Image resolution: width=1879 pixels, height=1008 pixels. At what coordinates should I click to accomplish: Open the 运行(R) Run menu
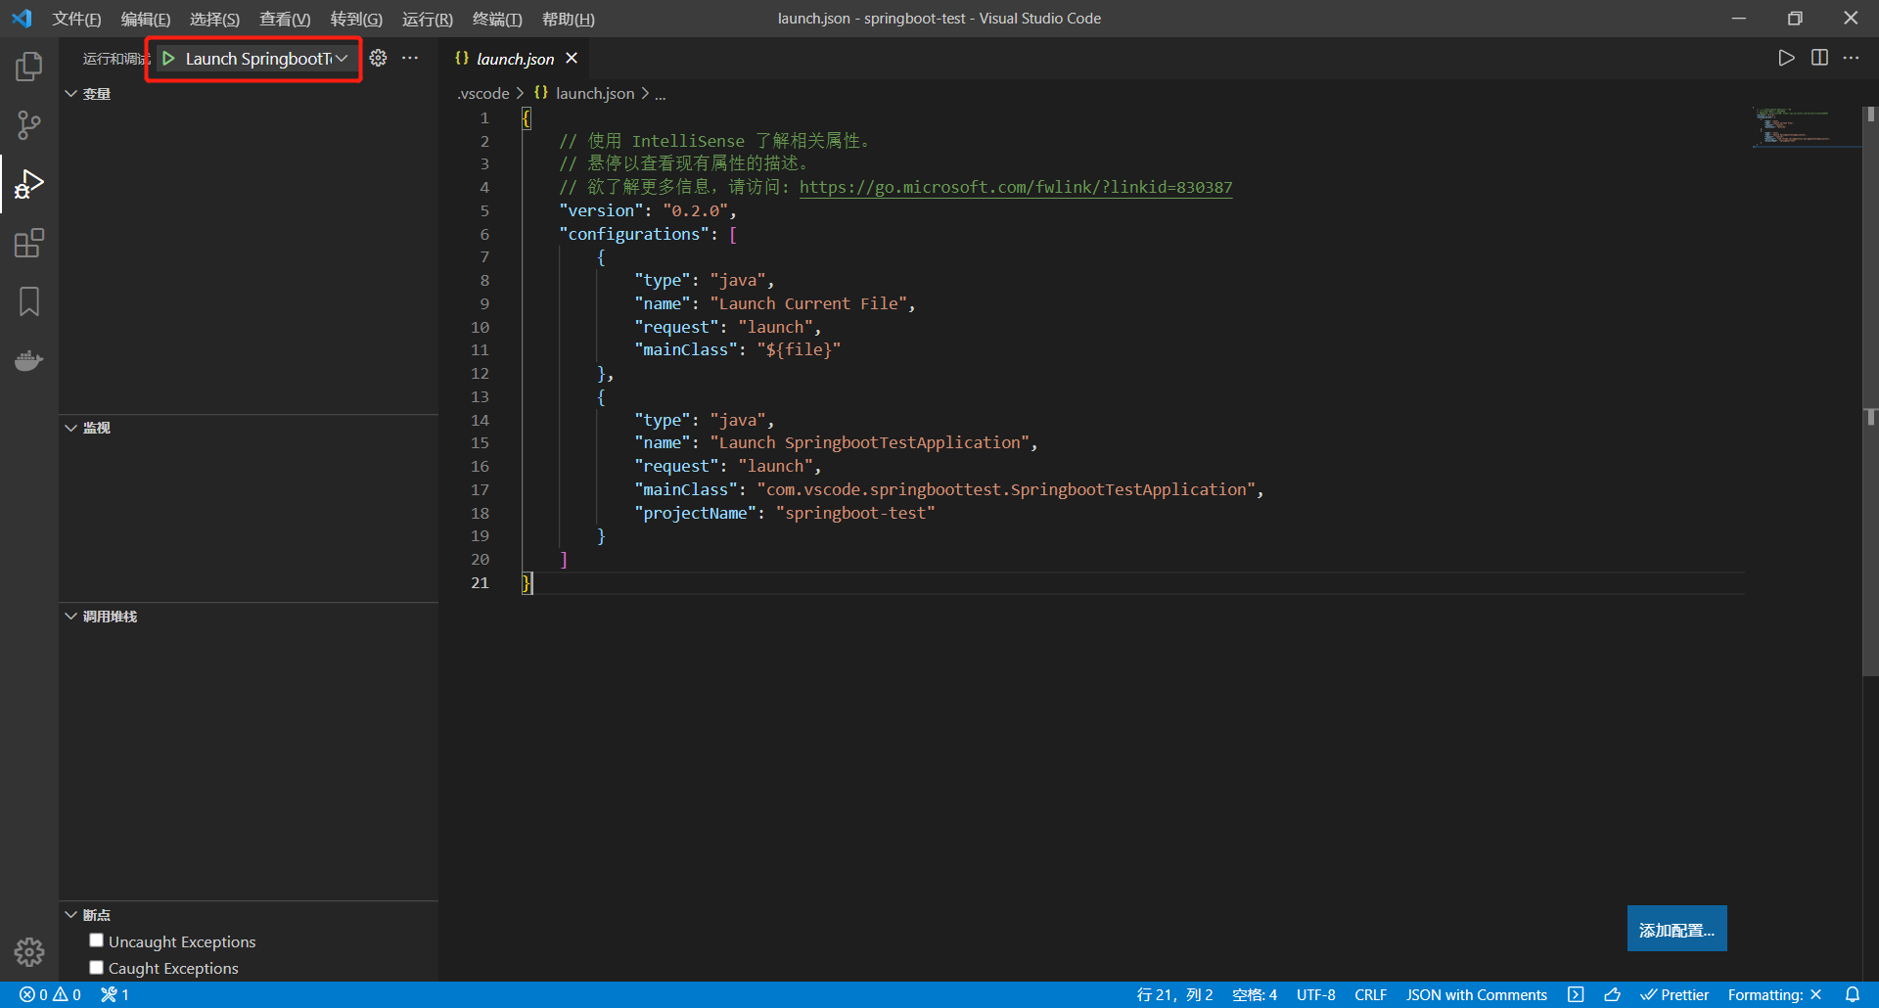pos(427,19)
